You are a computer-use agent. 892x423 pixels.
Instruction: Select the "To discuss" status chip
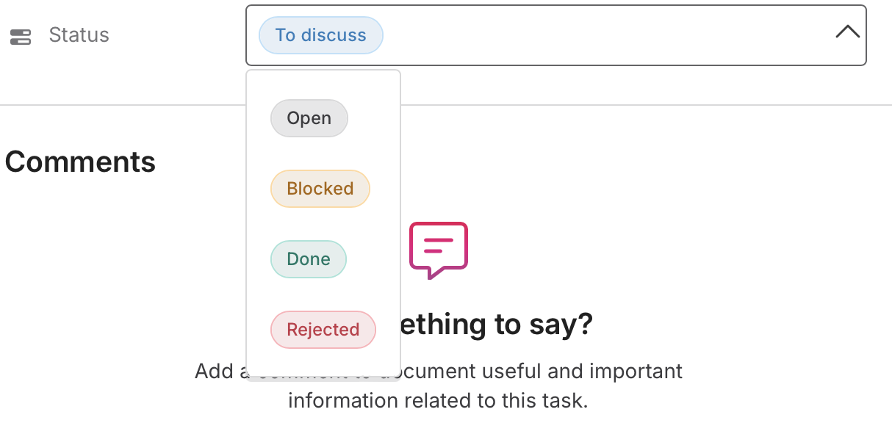(x=321, y=35)
